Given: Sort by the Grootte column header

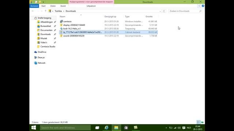Looking at the screenshot, I should 149,16.
